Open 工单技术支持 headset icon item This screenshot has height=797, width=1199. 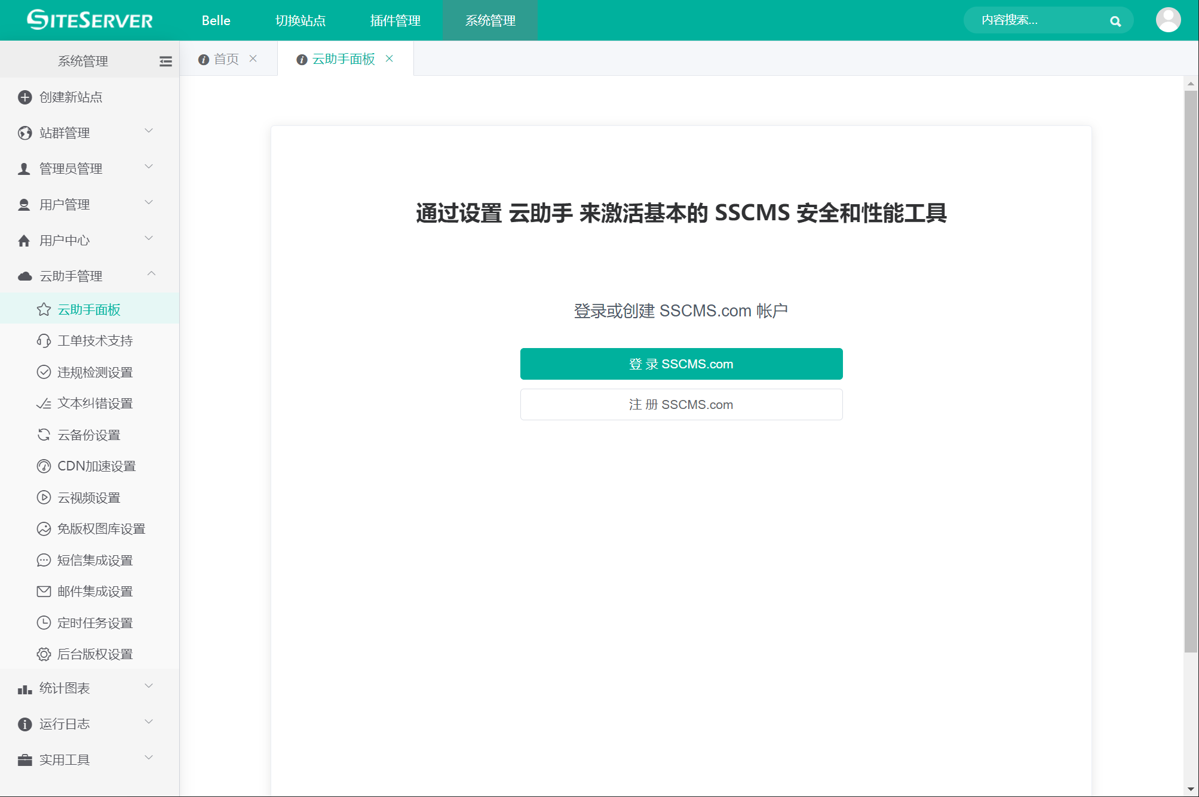(x=44, y=341)
